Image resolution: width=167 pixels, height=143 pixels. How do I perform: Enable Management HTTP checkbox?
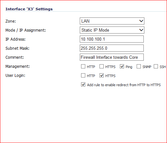pos(83,66)
